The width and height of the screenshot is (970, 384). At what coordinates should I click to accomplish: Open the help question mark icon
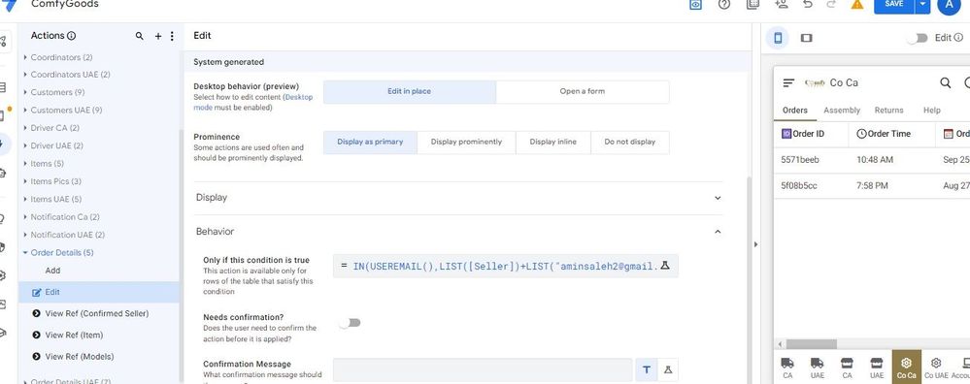(724, 4)
